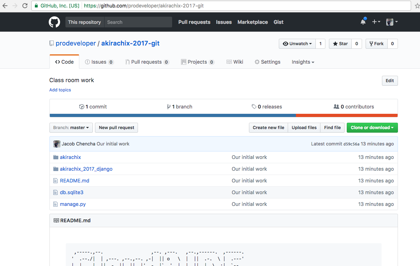The width and height of the screenshot is (420, 266).
Task: Click Jacob Chencha's commit avatar
Action: [x=57, y=144]
